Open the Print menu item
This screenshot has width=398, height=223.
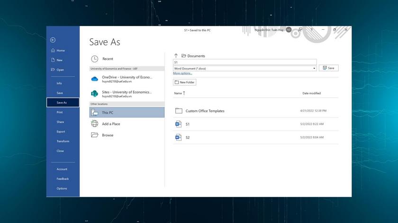60,112
